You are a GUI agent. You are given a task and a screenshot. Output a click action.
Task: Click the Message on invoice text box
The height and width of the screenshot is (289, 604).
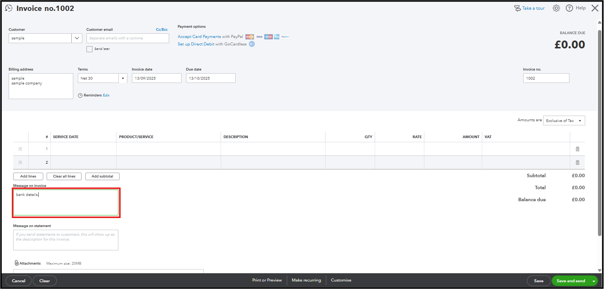click(66, 203)
